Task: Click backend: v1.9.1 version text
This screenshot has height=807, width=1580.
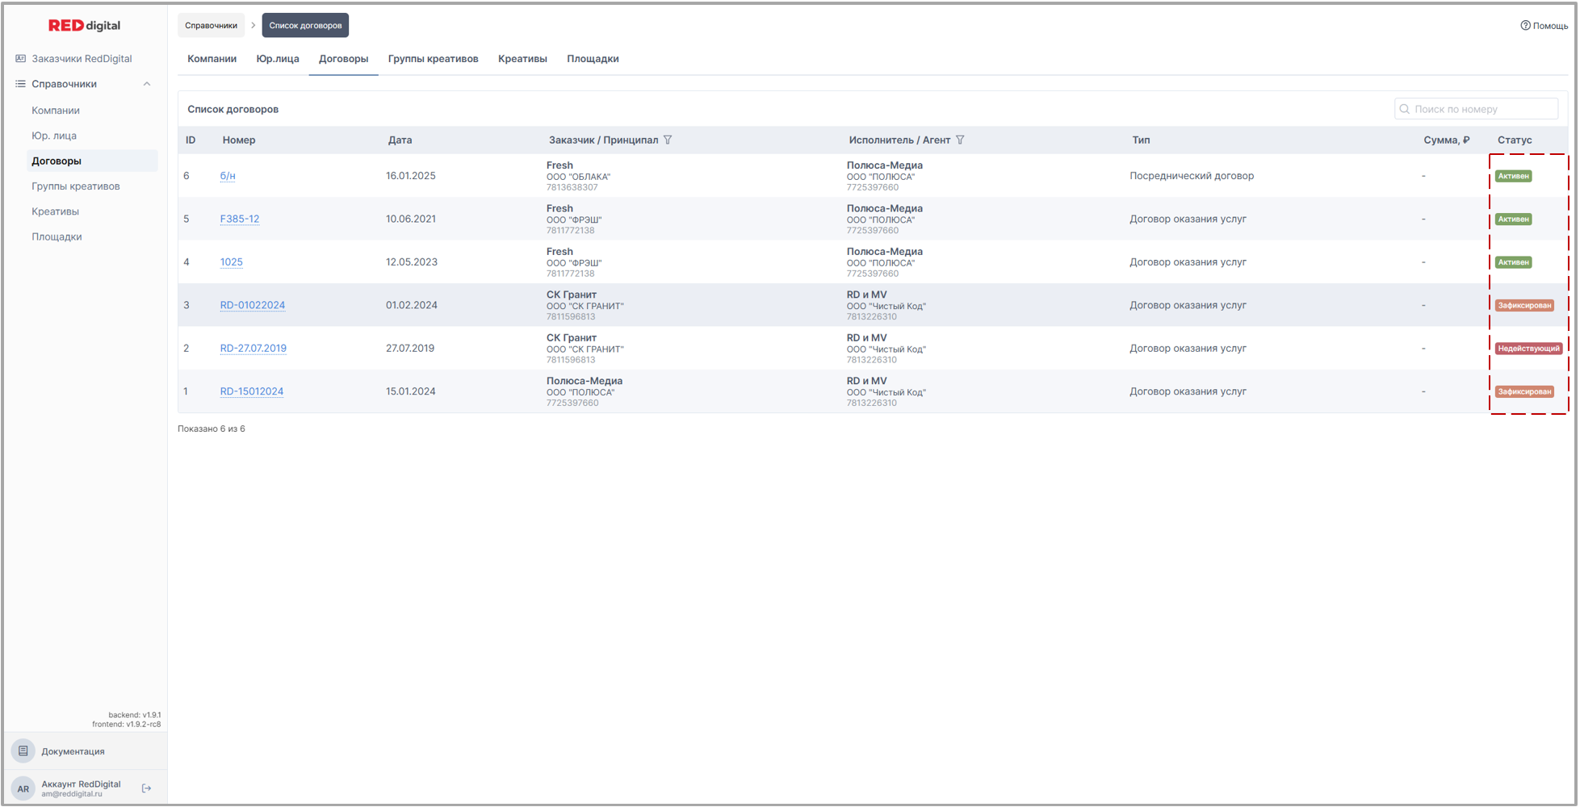Action: click(135, 715)
